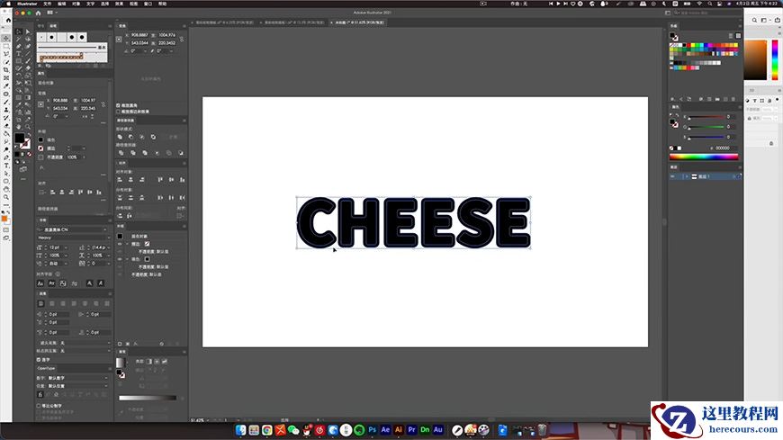This screenshot has width=783, height=440.
Task: Open the 编辑 menu
Action: pyautogui.click(x=62, y=4)
